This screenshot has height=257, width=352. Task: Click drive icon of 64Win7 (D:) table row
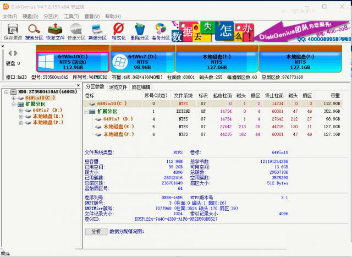[x=98, y=119]
